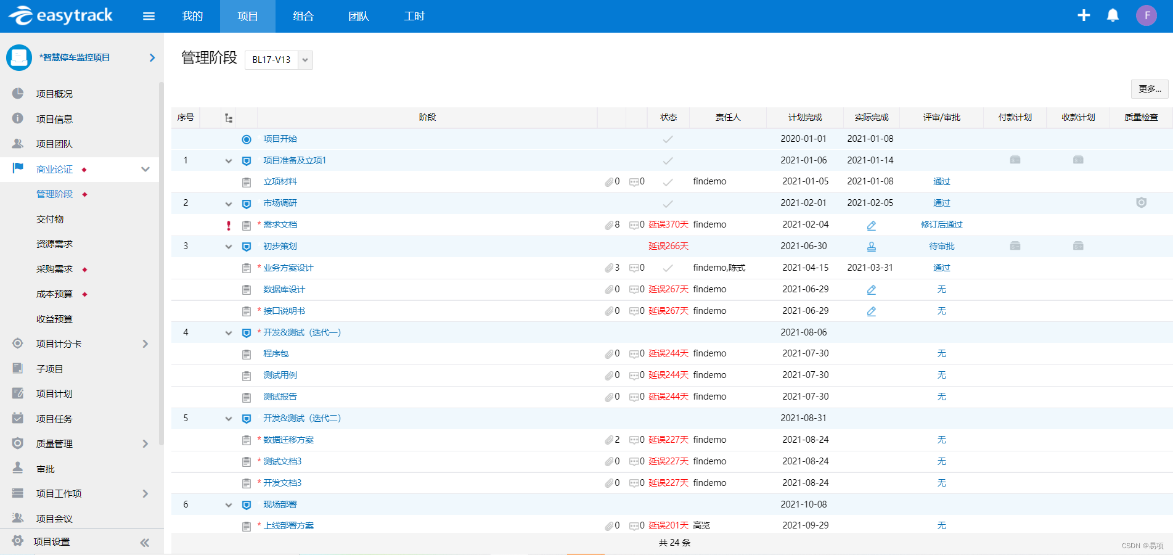1173x555 pixels.
Task: Open the 需求文档 deliverable link
Action: point(280,224)
